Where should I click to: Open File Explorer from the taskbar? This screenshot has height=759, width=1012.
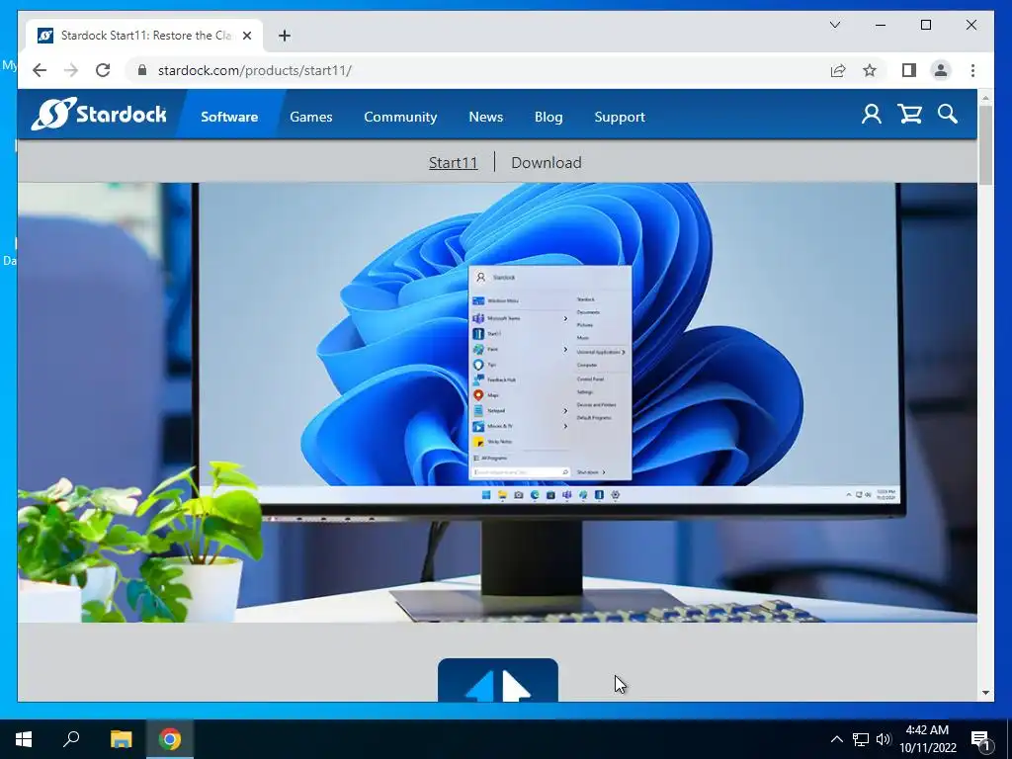121,739
